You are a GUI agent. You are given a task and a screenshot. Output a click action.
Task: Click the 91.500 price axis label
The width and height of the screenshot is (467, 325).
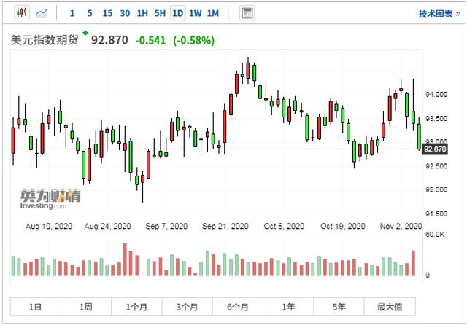pos(436,214)
